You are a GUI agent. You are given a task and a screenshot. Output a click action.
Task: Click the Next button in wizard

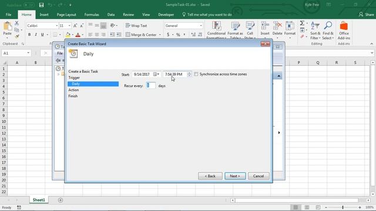coord(235,176)
